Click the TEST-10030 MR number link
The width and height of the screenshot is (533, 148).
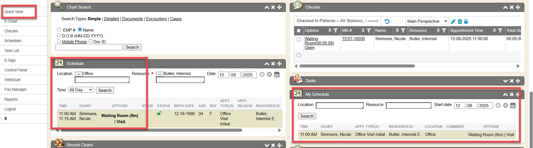tap(353, 39)
